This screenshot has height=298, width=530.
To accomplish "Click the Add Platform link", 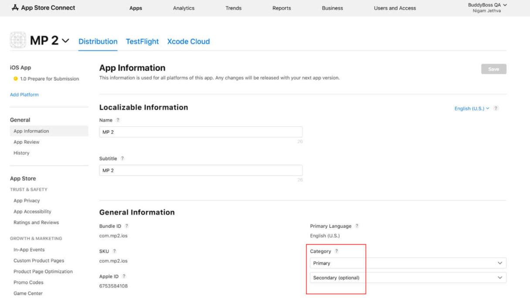I will point(24,95).
